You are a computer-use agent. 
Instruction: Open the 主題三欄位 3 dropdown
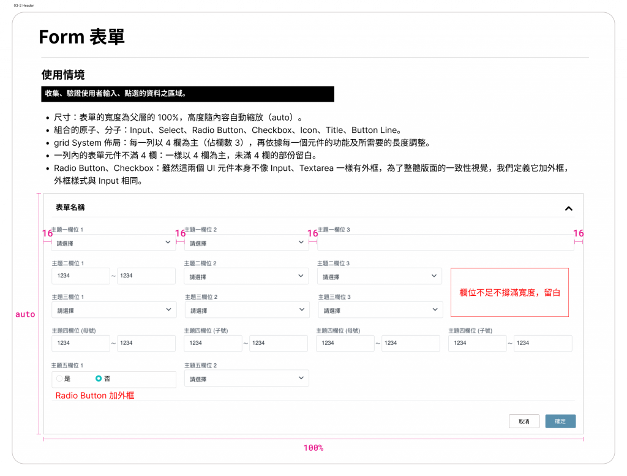click(x=380, y=310)
